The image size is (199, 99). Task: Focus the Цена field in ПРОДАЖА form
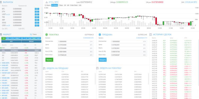(x=129, y=45)
